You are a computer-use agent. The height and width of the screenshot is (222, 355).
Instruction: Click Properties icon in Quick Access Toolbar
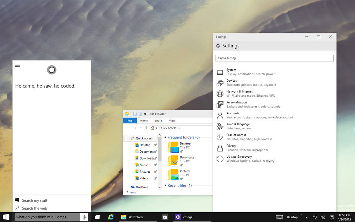click(135, 114)
